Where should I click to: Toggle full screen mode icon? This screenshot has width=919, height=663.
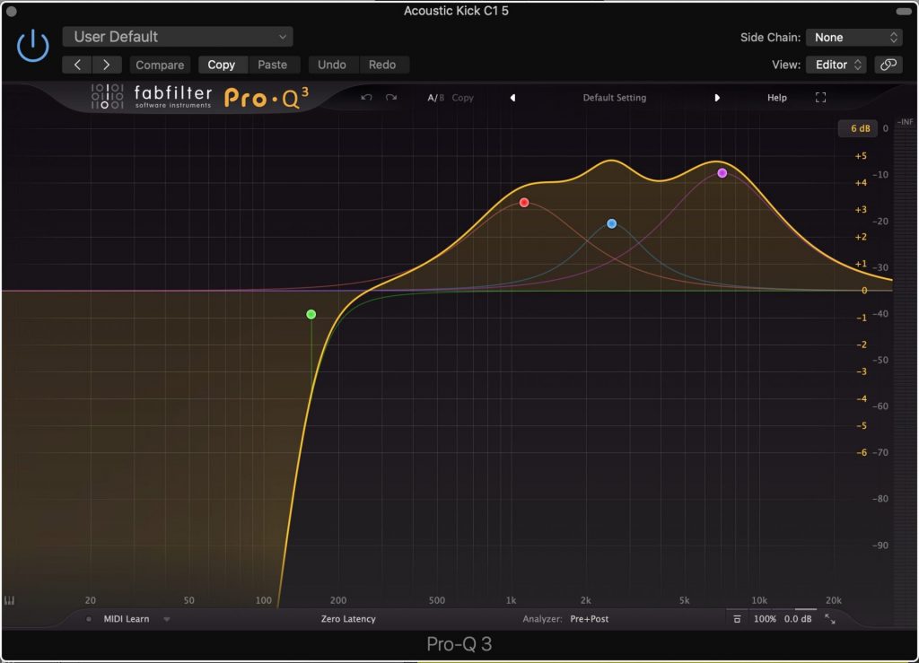[820, 98]
